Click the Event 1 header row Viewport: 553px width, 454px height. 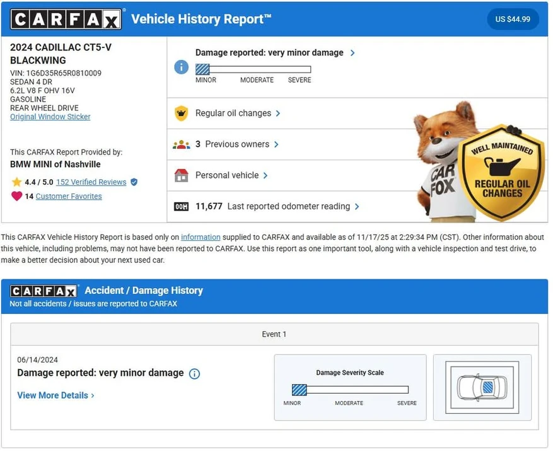pos(276,335)
